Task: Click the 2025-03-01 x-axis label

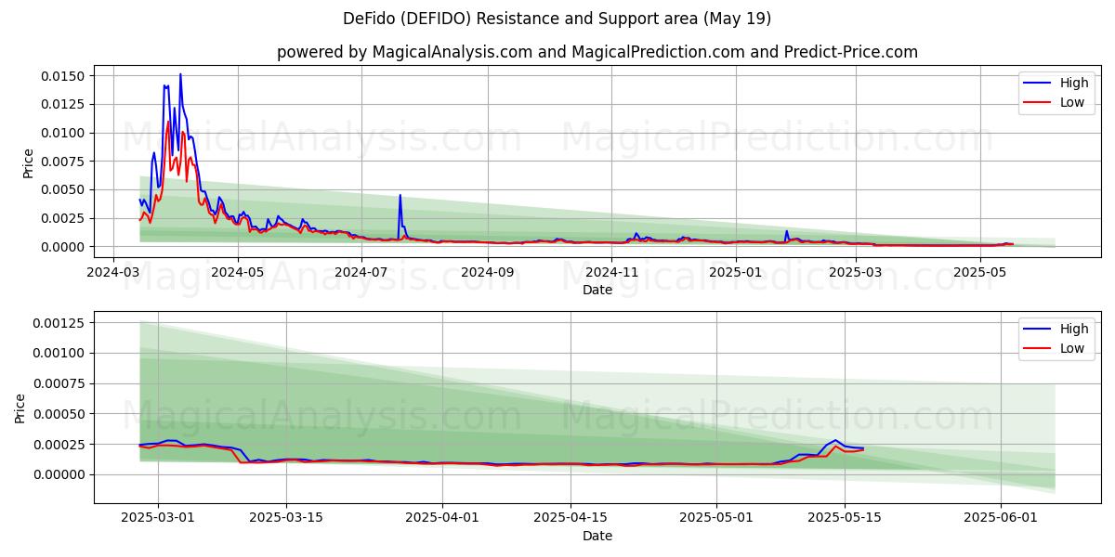Action: click(158, 518)
